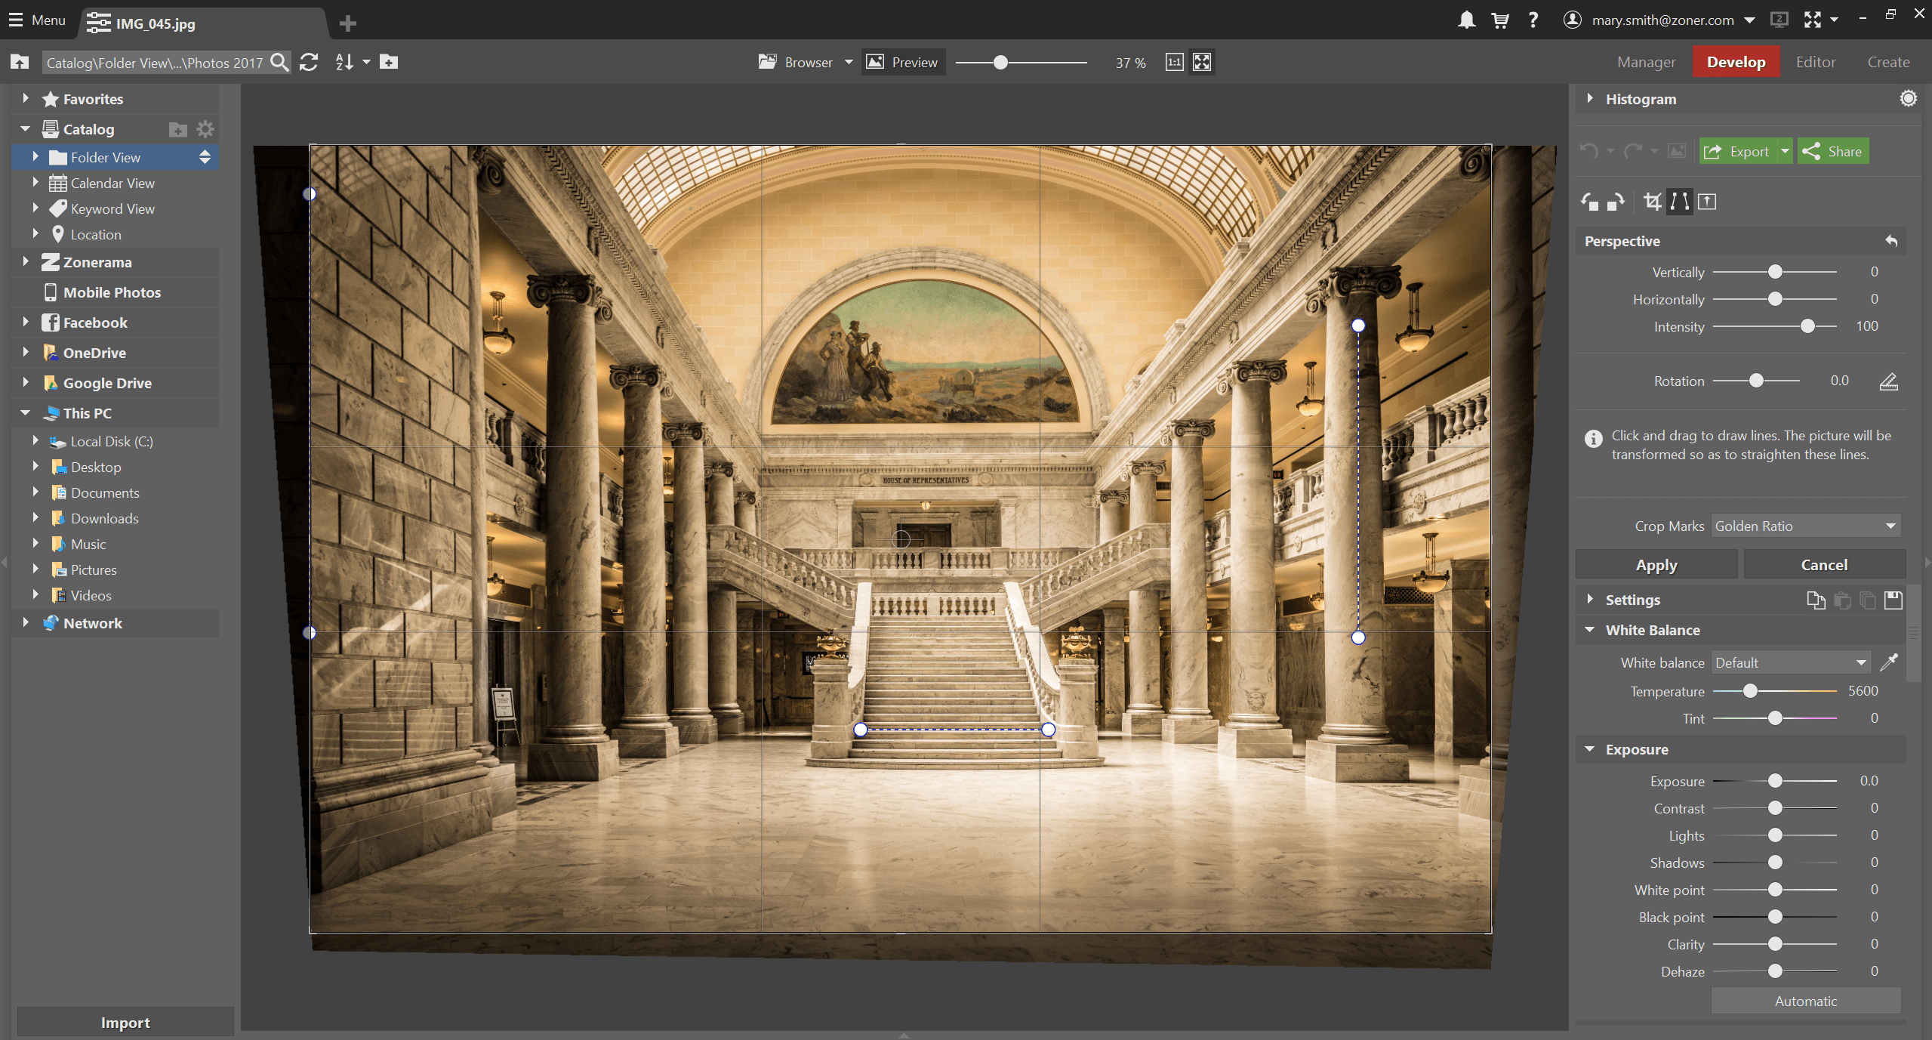Collapse the This PC tree node
Viewport: 1932px width, 1040px height.
(26, 413)
